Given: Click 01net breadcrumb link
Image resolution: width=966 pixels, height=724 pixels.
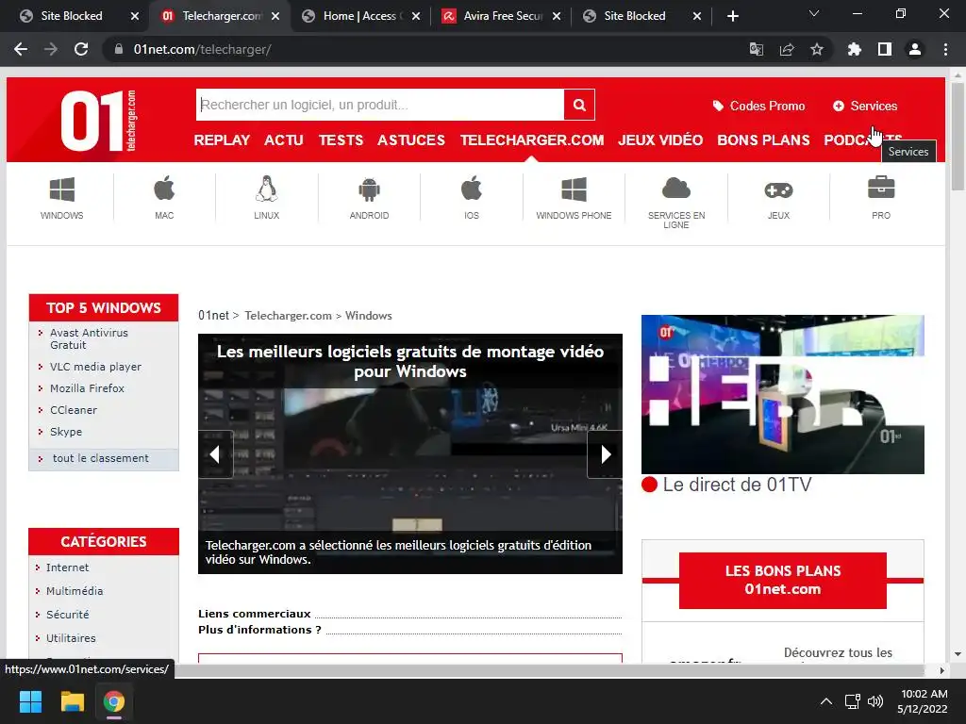Looking at the screenshot, I should [x=213, y=315].
